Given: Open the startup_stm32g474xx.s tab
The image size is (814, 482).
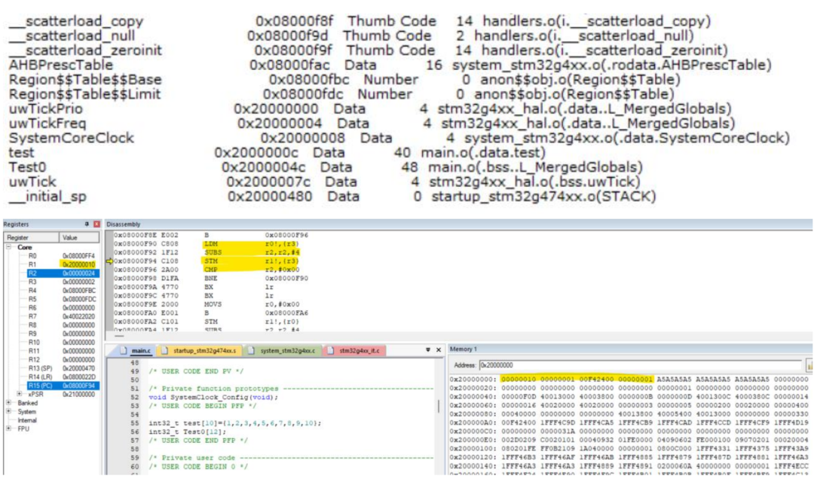Looking at the screenshot, I should 199,351.
